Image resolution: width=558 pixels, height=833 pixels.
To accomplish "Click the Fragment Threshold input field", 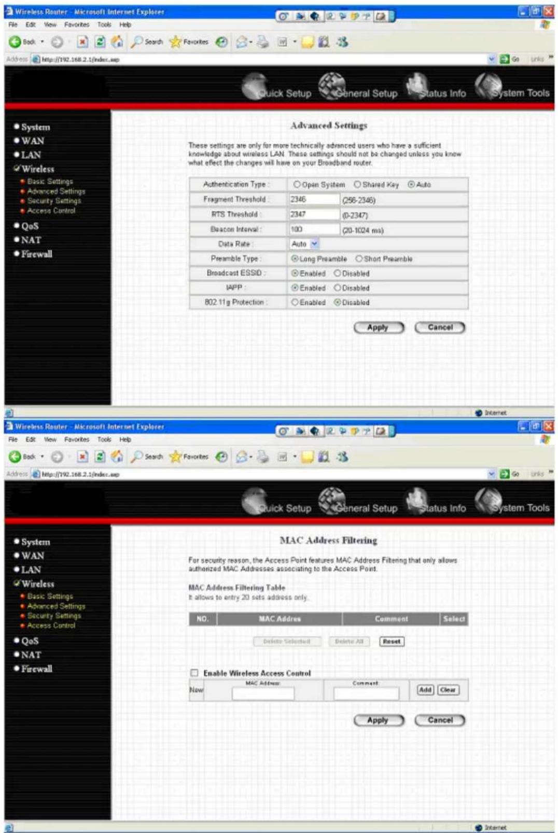I will [314, 200].
